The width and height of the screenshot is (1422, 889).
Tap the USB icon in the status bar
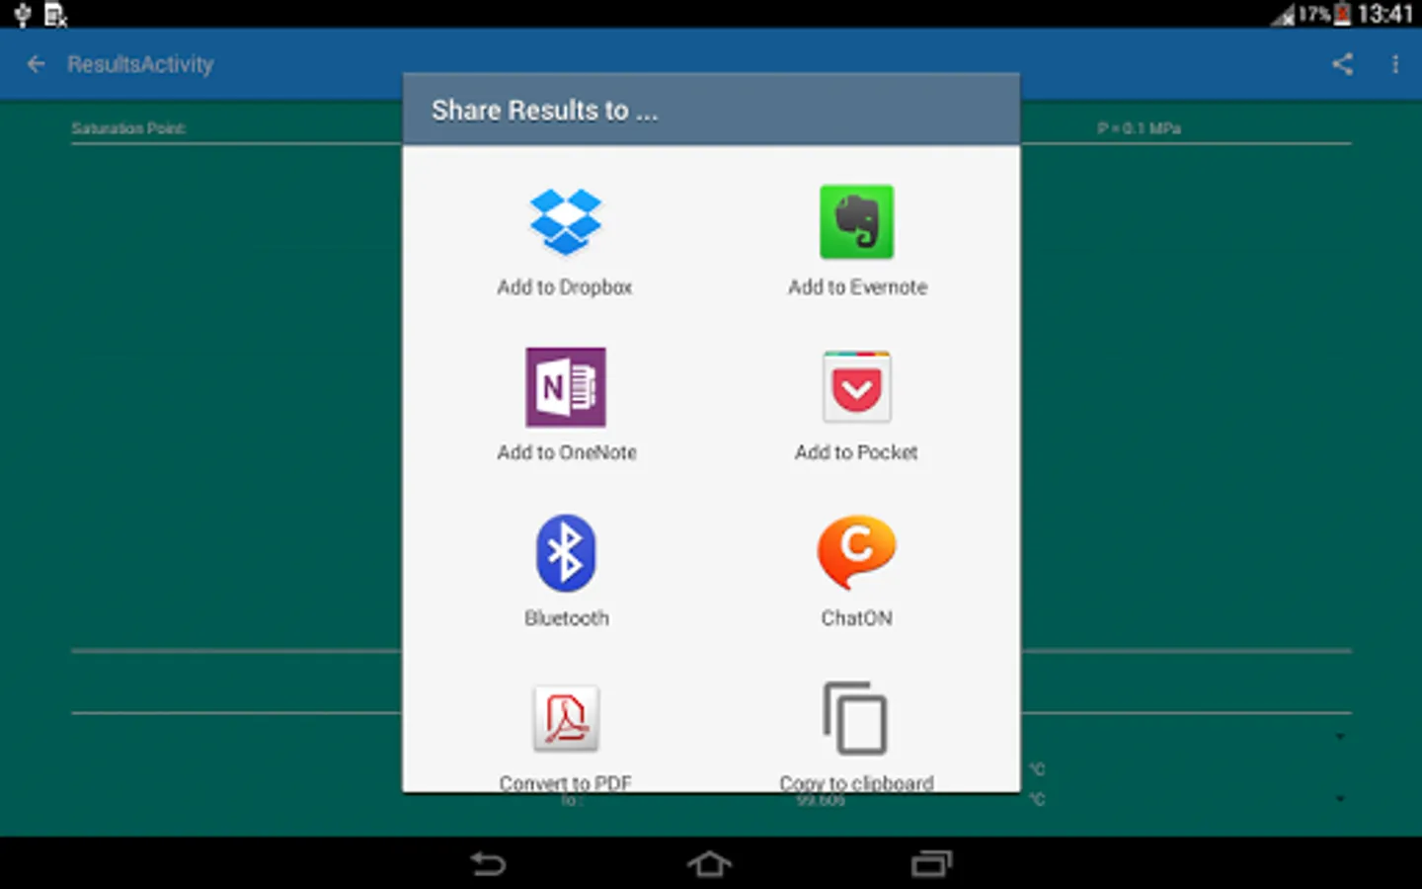coord(22,14)
